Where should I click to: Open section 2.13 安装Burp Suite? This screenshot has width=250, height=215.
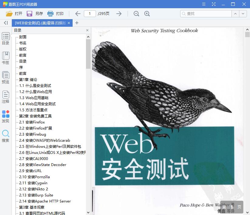click(36, 195)
